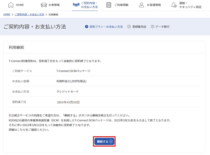Click the clipboard icon for ご利用明細
The image size is (210, 155).
108,5
